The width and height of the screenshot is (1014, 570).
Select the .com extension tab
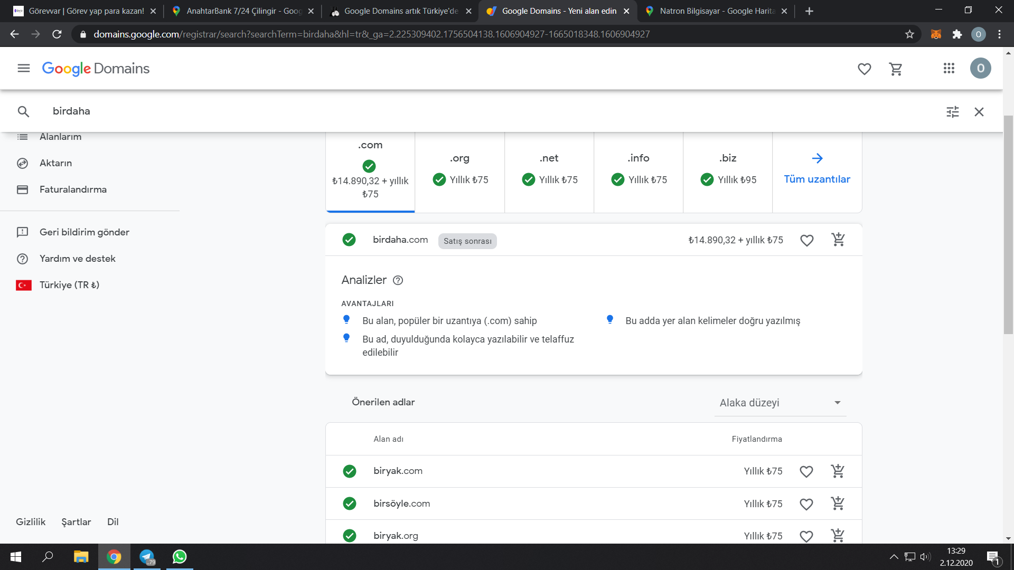point(370,172)
